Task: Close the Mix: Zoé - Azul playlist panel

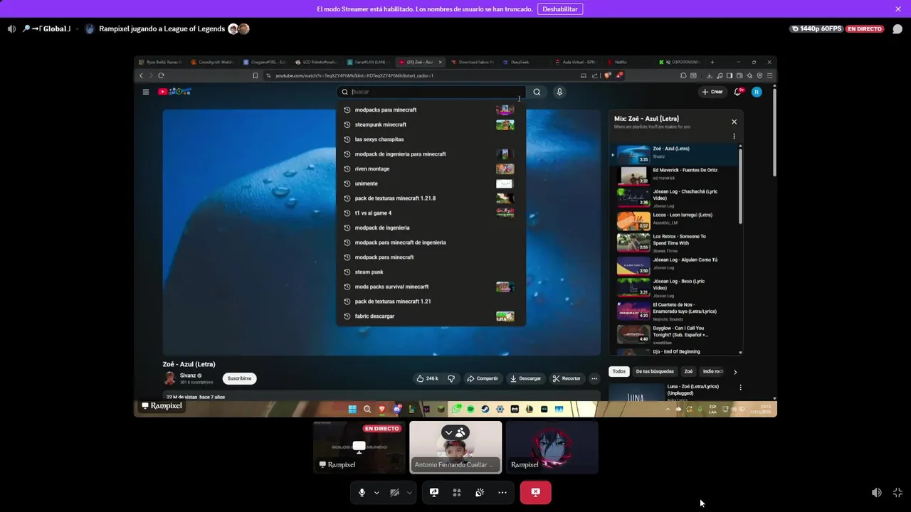Action: tap(734, 122)
